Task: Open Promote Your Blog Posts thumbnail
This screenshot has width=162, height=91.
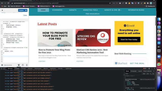Action: pos(55,38)
